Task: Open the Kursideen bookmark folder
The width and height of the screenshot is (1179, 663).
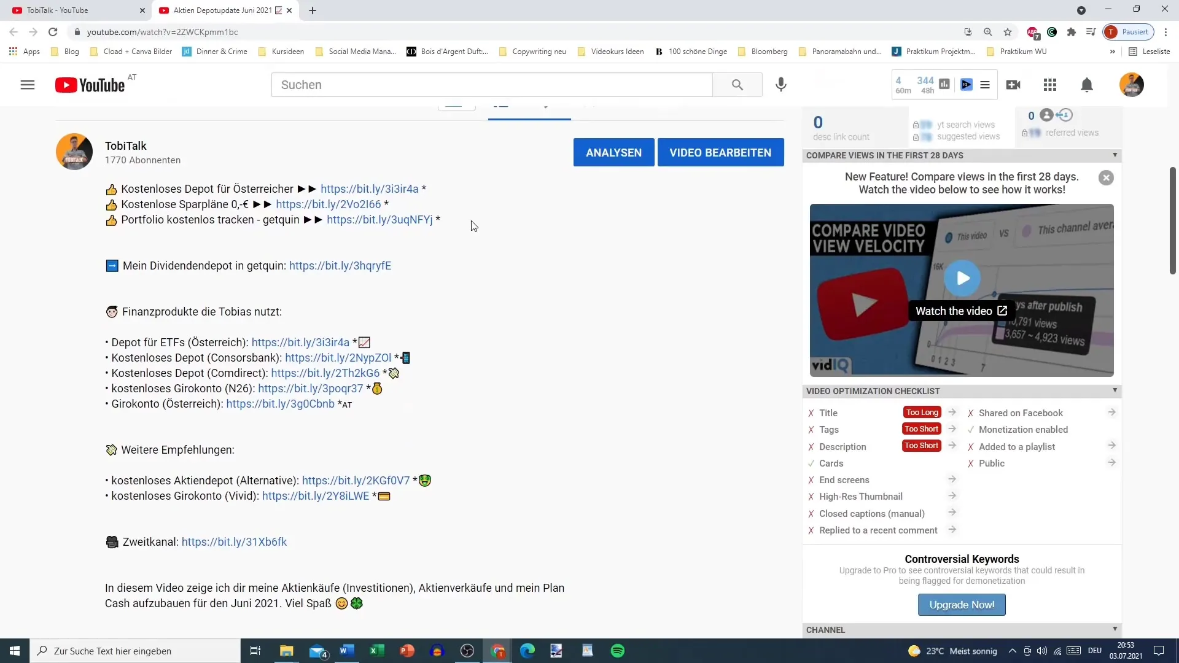Action: point(281,52)
